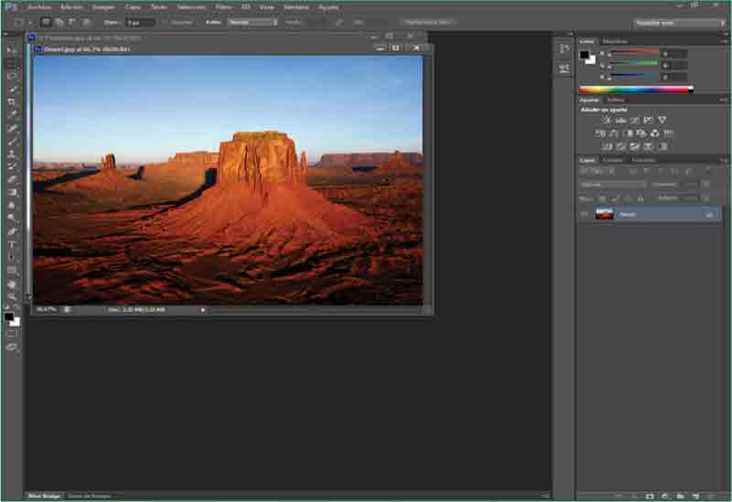Click the foreground color swatch in Color panel
The width and height of the screenshot is (732, 502).
click(x=584, y=55)
